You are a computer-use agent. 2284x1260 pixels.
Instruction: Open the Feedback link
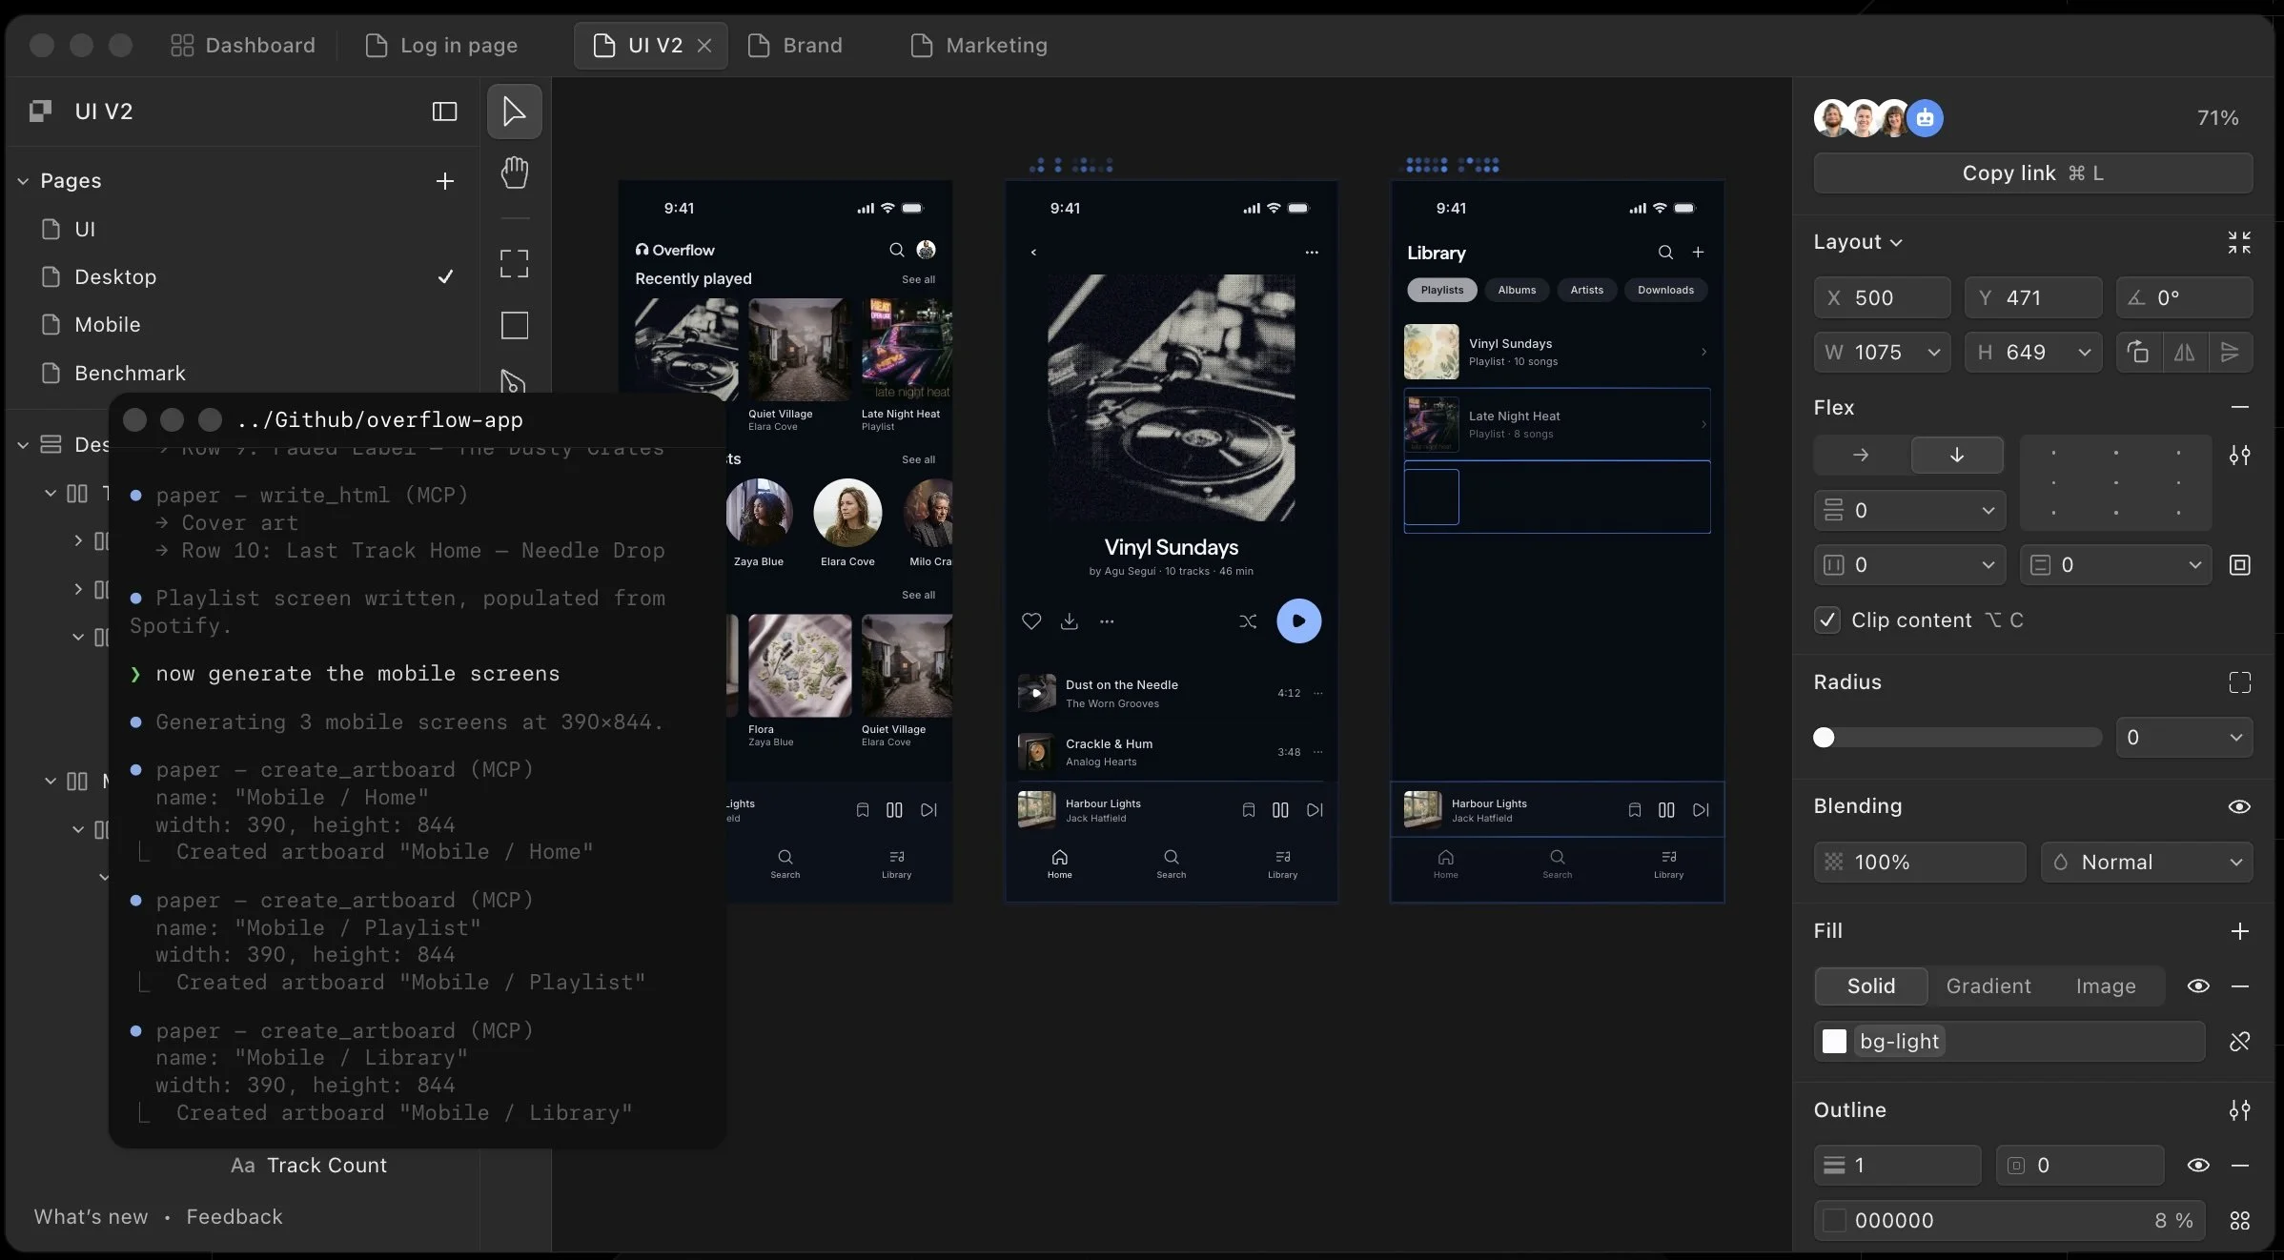pyautogui.click(x=235, y=1217)
